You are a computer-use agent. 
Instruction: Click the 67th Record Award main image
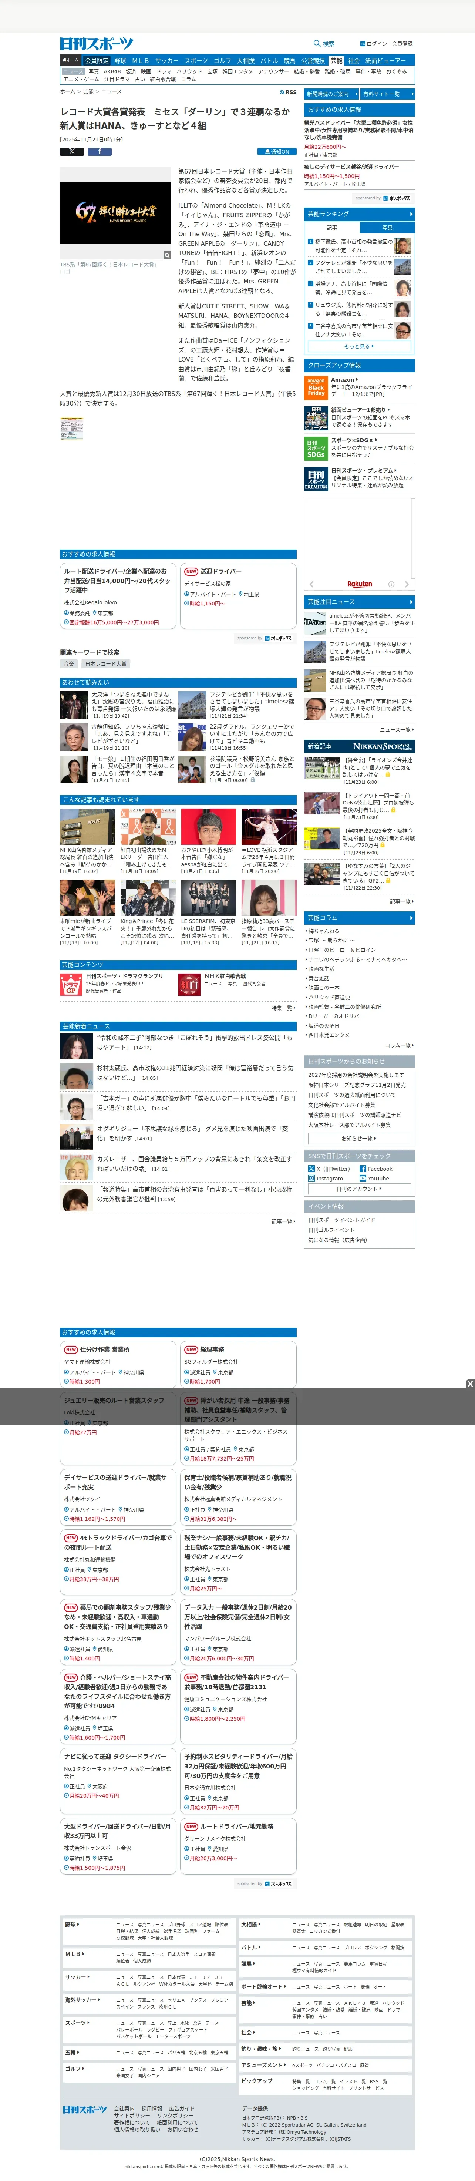115,212
